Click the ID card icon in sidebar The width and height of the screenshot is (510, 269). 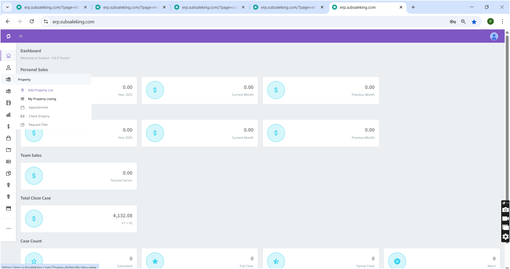tap(8, 162)
